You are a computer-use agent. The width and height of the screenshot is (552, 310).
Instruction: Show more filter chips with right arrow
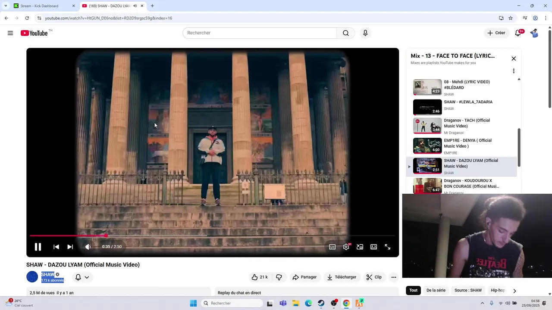pyautogui.click(x=514, y=291)
